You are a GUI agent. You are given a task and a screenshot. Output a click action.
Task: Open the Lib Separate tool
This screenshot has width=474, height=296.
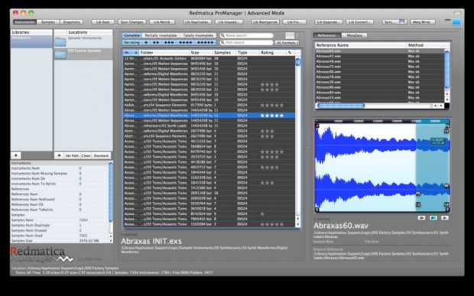coord(329,22)
